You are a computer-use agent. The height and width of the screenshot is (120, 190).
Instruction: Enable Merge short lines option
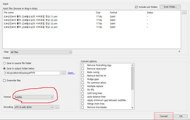(83, 104)
